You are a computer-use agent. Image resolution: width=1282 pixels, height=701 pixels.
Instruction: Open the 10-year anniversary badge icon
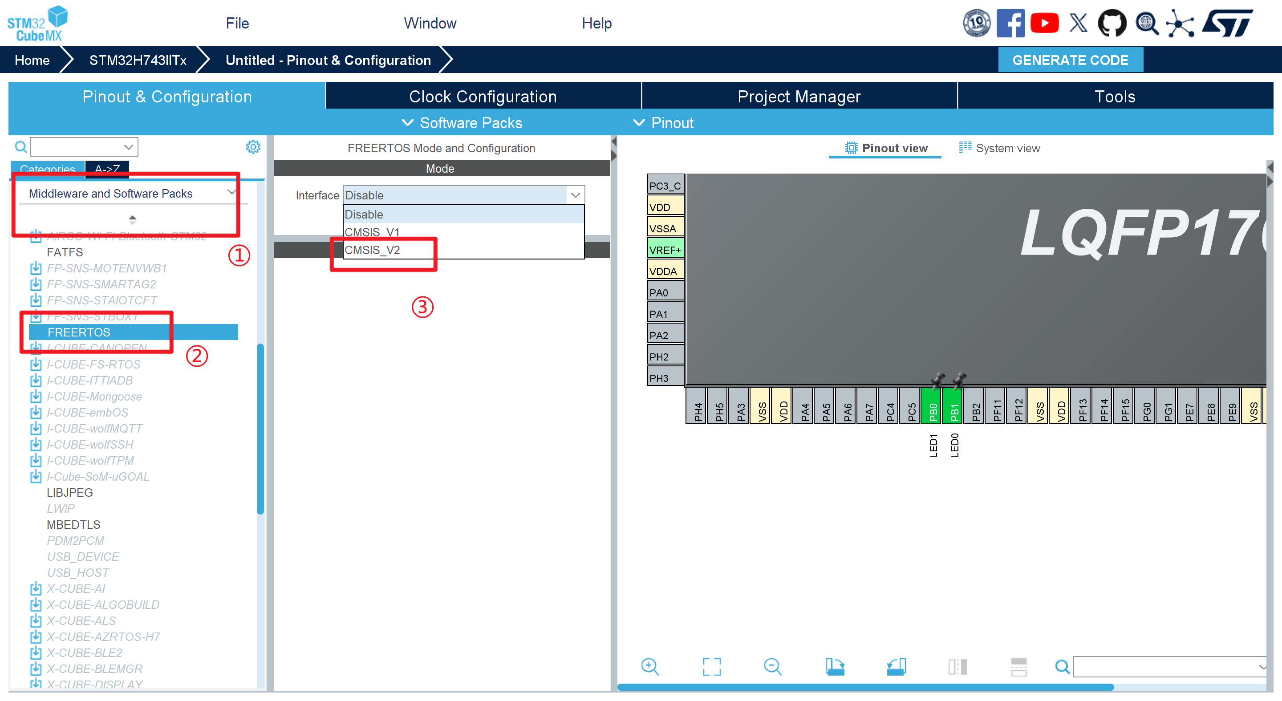pyautogui.click(x=977, y=23)
